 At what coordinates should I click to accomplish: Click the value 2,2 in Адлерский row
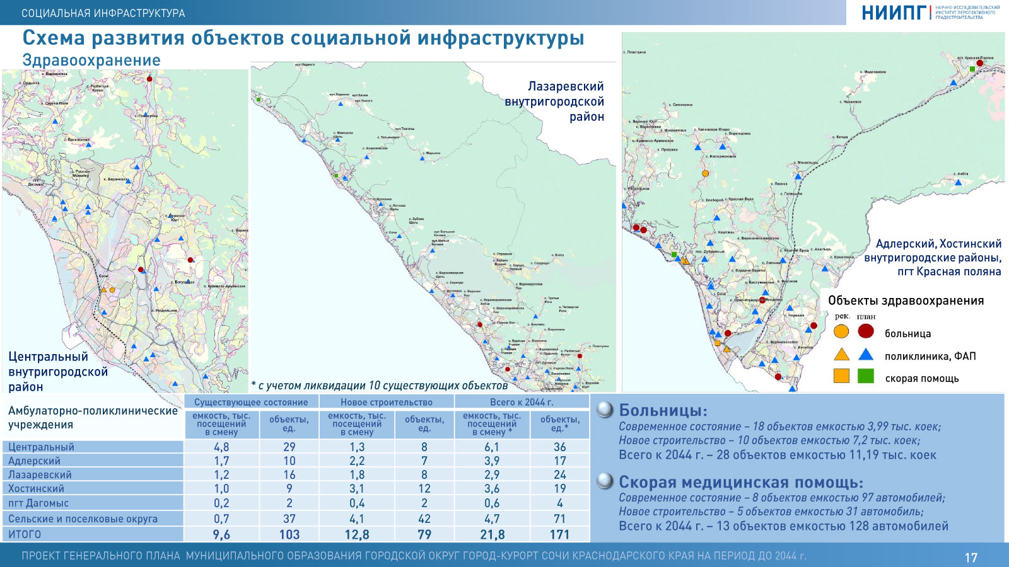click(357, 461)
